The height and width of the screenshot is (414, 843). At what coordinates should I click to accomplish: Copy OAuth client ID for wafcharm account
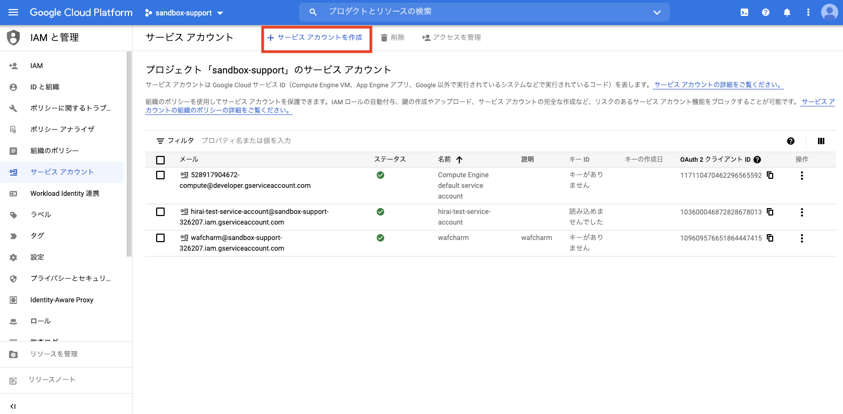pos(770,238)
